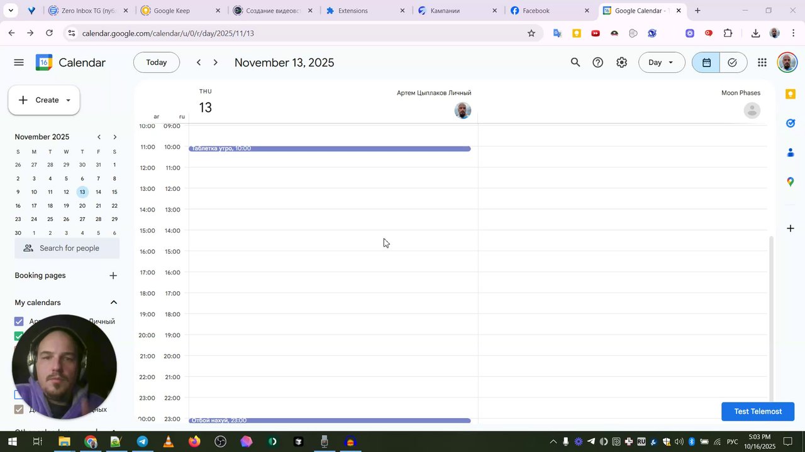
Task: Show next month in mini calendar
Action: [x=114, y=137]
